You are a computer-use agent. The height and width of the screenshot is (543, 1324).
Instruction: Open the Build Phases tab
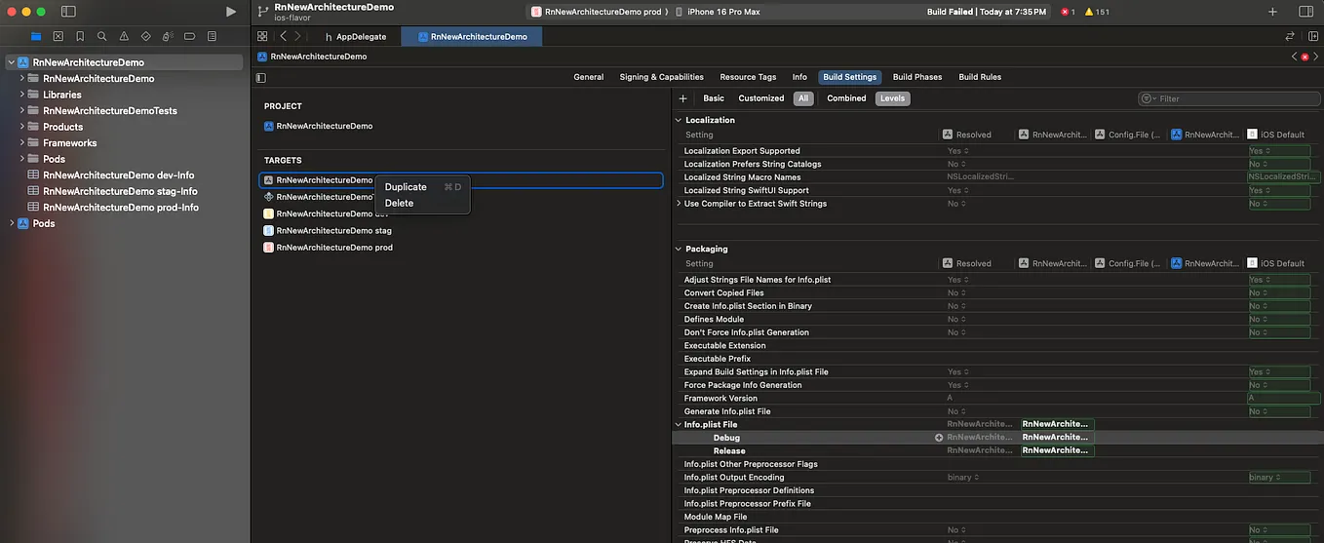coord(917,77)
